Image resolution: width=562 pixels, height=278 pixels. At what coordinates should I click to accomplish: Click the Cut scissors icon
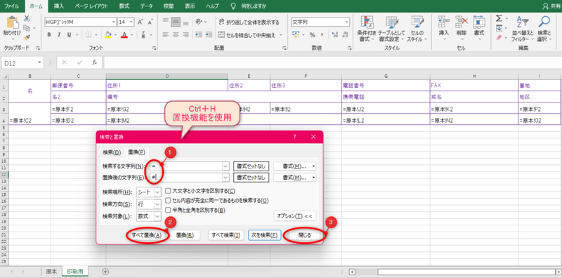click(x=27, y=19)
